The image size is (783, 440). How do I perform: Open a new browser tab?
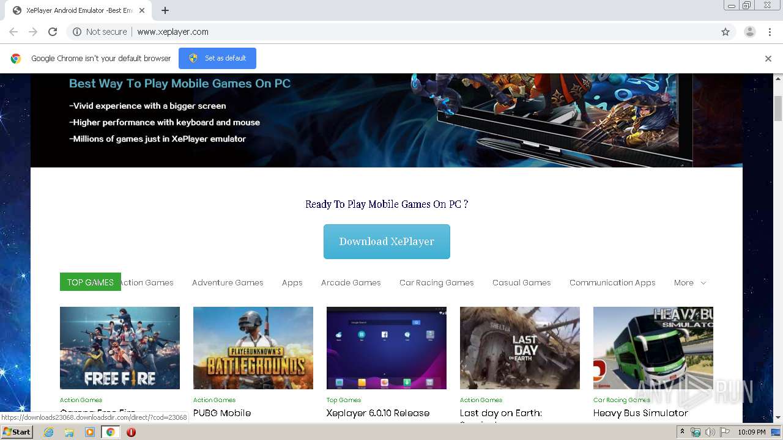[165, 10]
